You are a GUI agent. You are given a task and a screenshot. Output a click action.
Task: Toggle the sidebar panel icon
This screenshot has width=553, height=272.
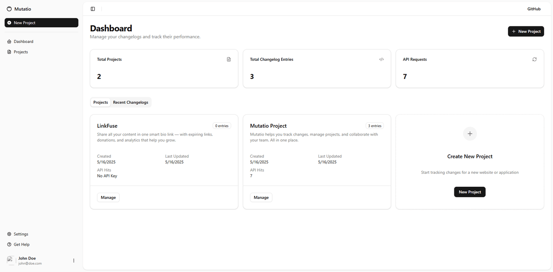coord(93,9)
